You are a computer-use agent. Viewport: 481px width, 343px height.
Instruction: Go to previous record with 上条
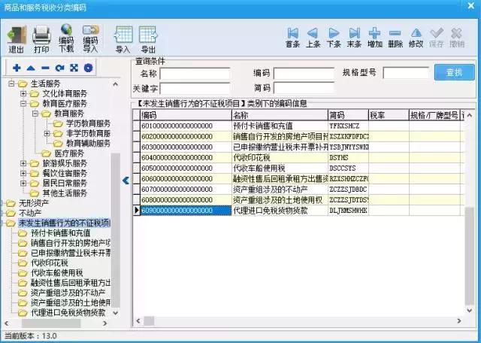[x=313, y=38]
